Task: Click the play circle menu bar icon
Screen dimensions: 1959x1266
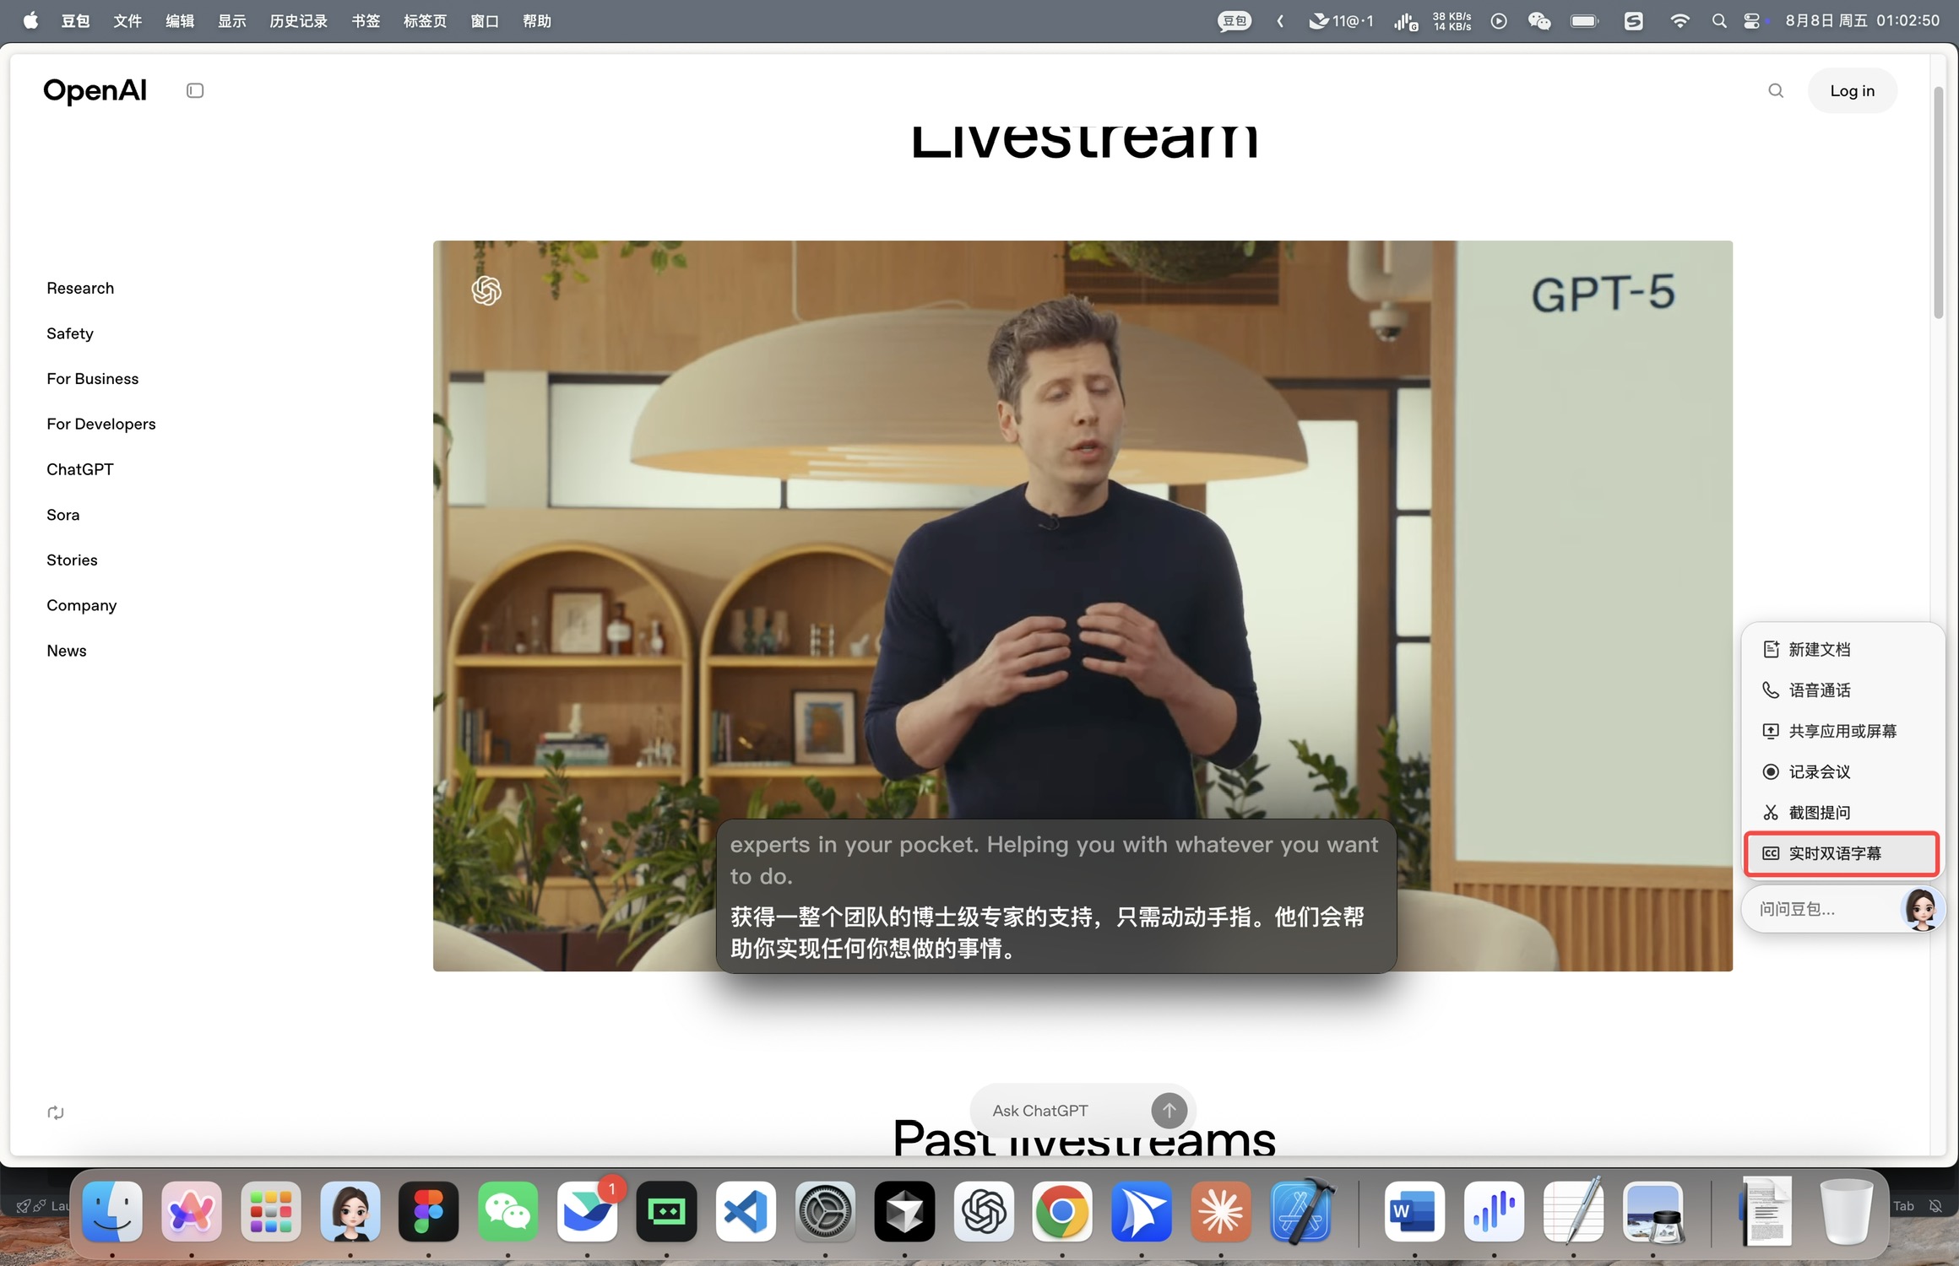Action: [x=1499, y=21]
